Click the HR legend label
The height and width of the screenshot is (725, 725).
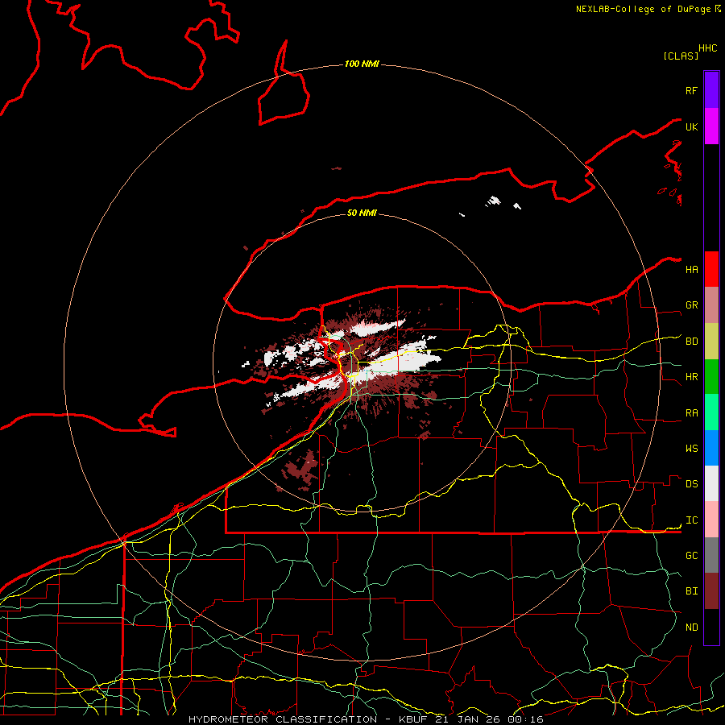(692, 377)
